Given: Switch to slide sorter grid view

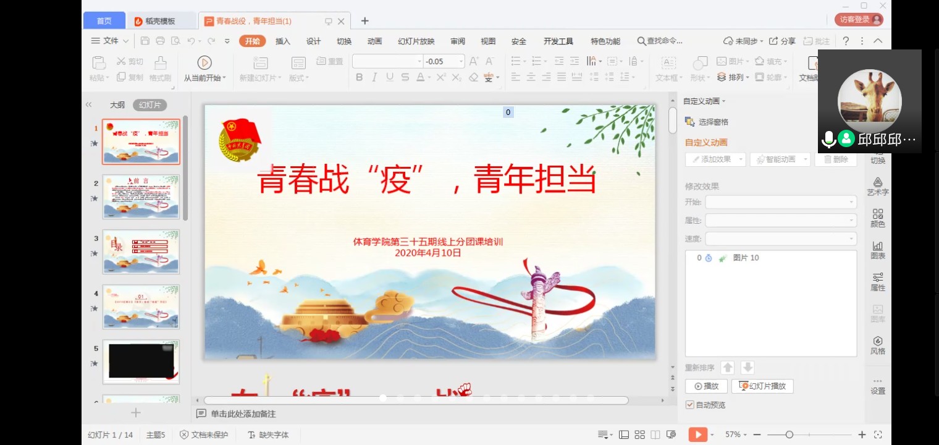Looking at the screenshot, I should point(639,434).
